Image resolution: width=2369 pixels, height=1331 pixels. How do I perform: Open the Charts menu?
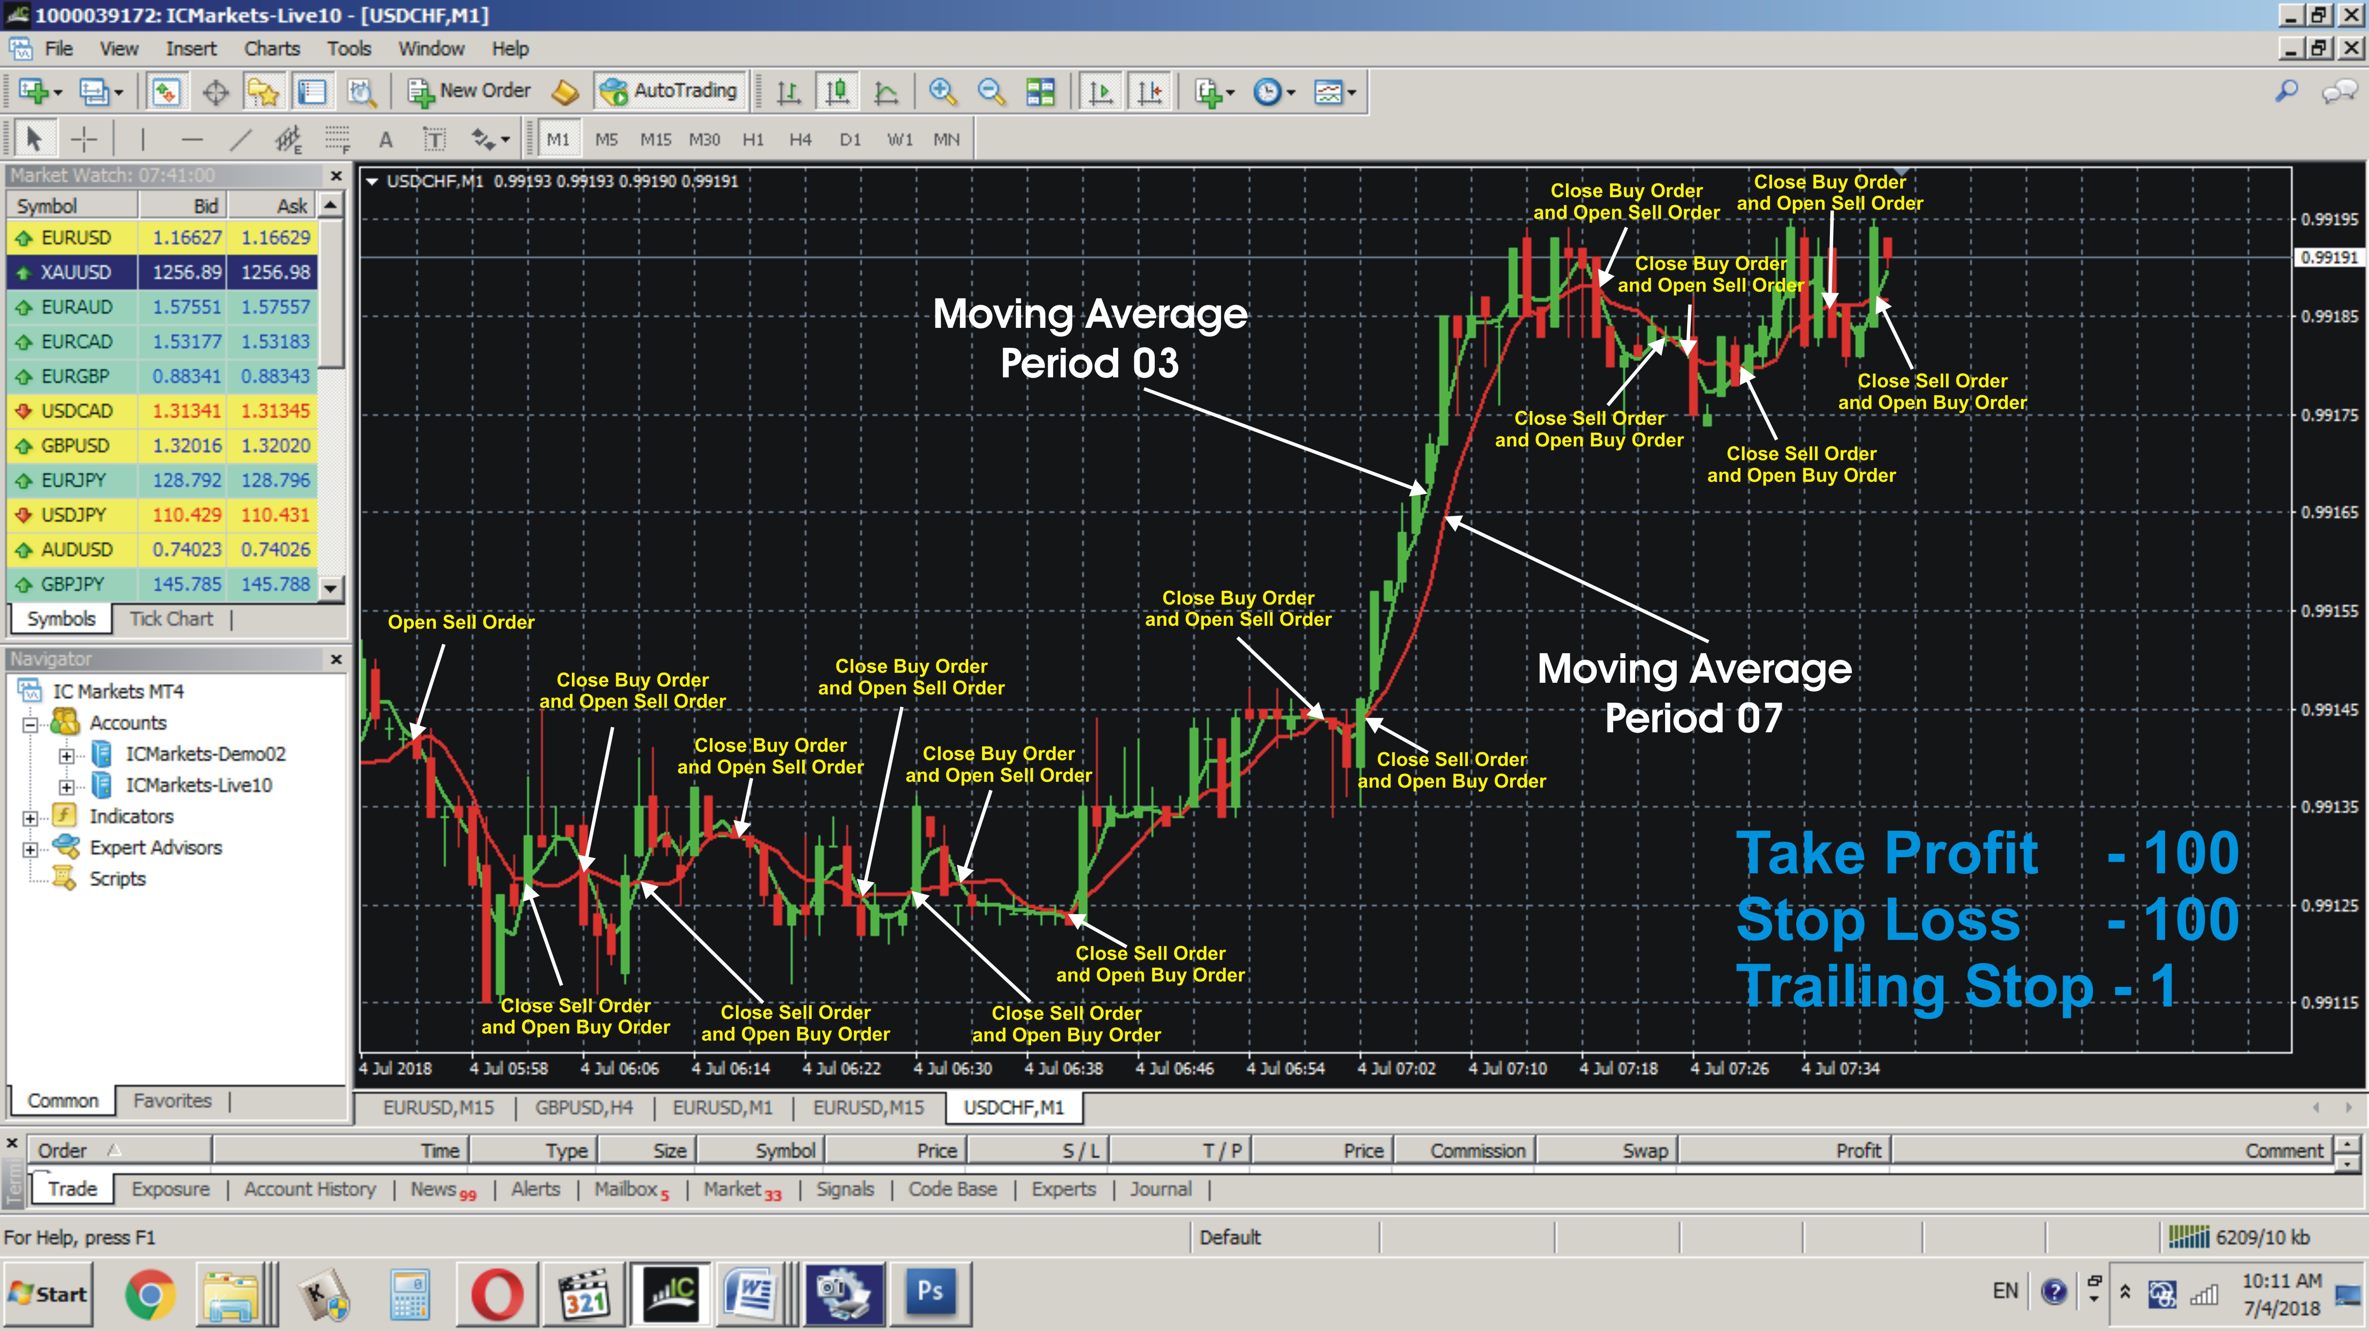(x=272, y=49)
